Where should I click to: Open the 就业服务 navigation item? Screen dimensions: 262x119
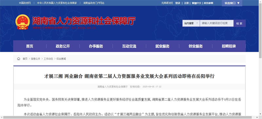162,46
